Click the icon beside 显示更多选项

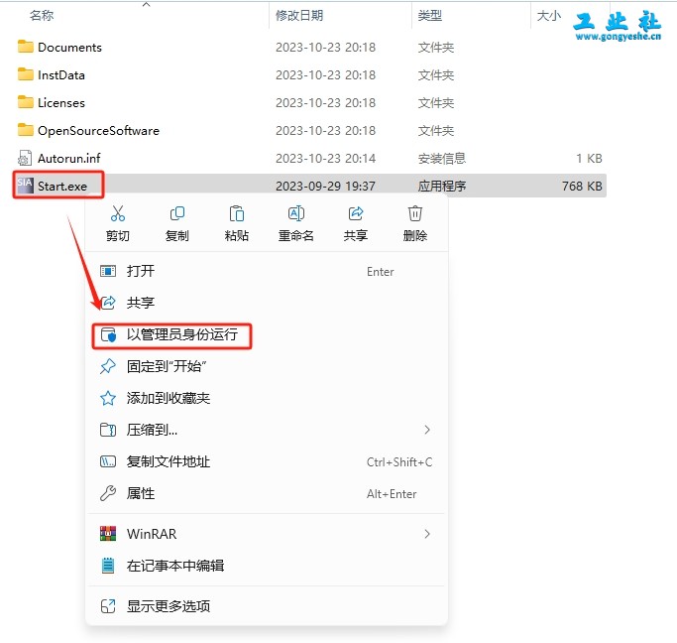(108, 606)
